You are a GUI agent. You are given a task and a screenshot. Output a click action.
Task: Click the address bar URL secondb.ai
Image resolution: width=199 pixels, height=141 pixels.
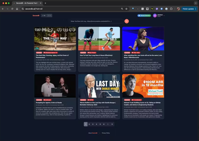[x=34, y=9]
